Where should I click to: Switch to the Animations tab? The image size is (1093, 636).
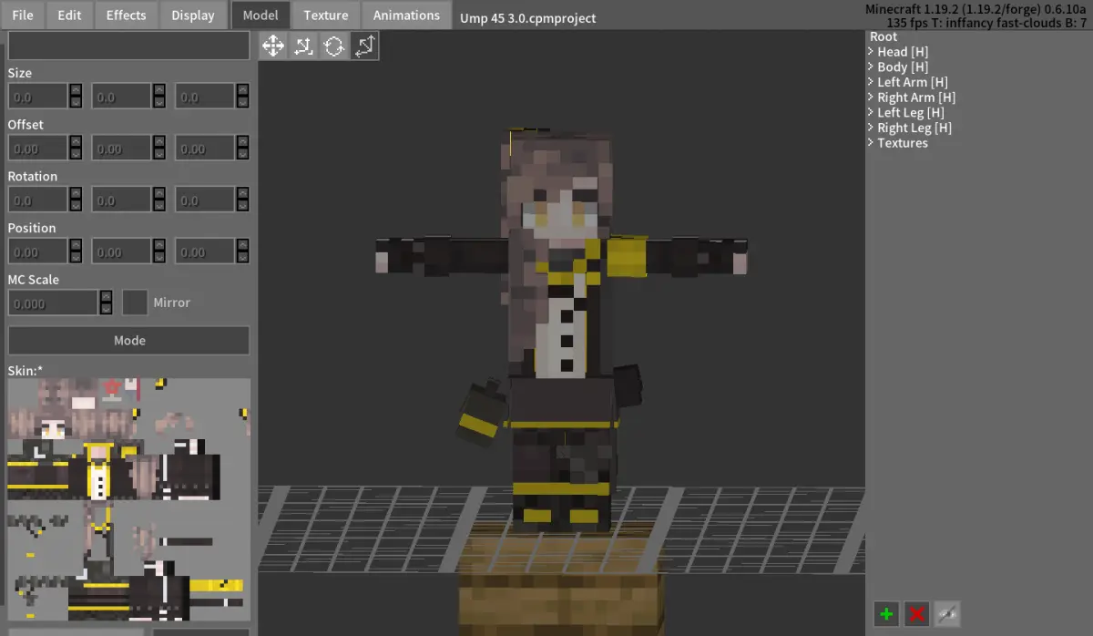point(406,15)
